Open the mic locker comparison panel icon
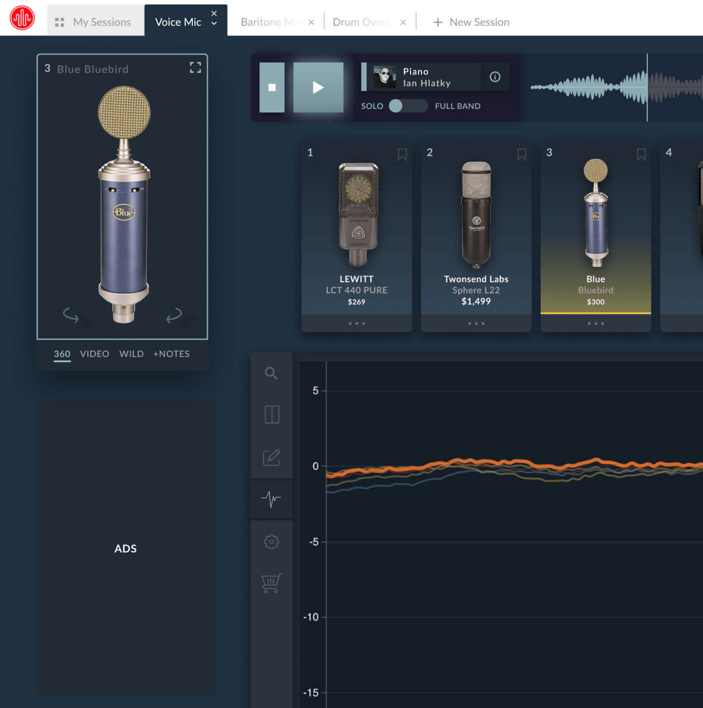This screenshot has width=703, height=708. [271, 414]
